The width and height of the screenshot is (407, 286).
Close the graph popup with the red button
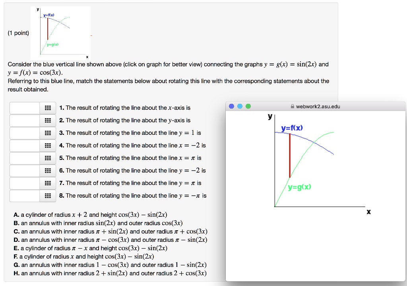[x=232, y=106]
